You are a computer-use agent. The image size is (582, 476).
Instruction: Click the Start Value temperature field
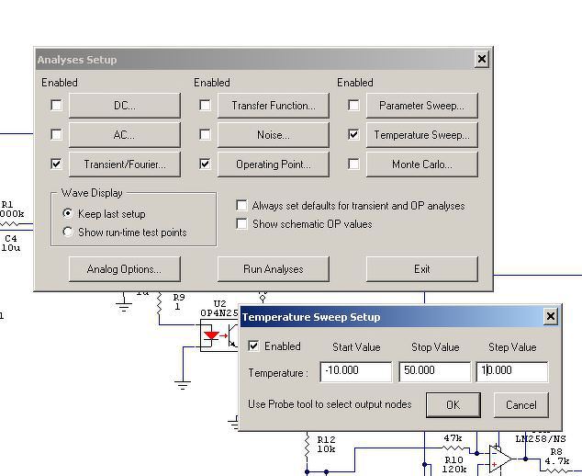355,371
